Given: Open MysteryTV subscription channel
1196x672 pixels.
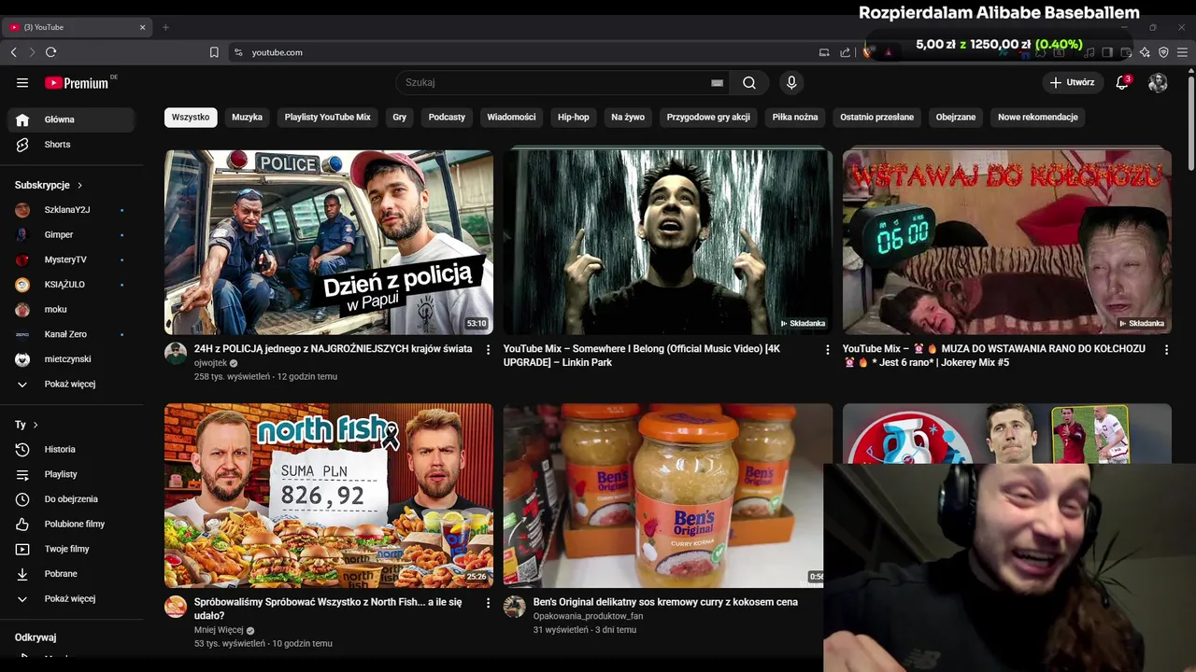Looking at the screenshot, I should (73, 259).
